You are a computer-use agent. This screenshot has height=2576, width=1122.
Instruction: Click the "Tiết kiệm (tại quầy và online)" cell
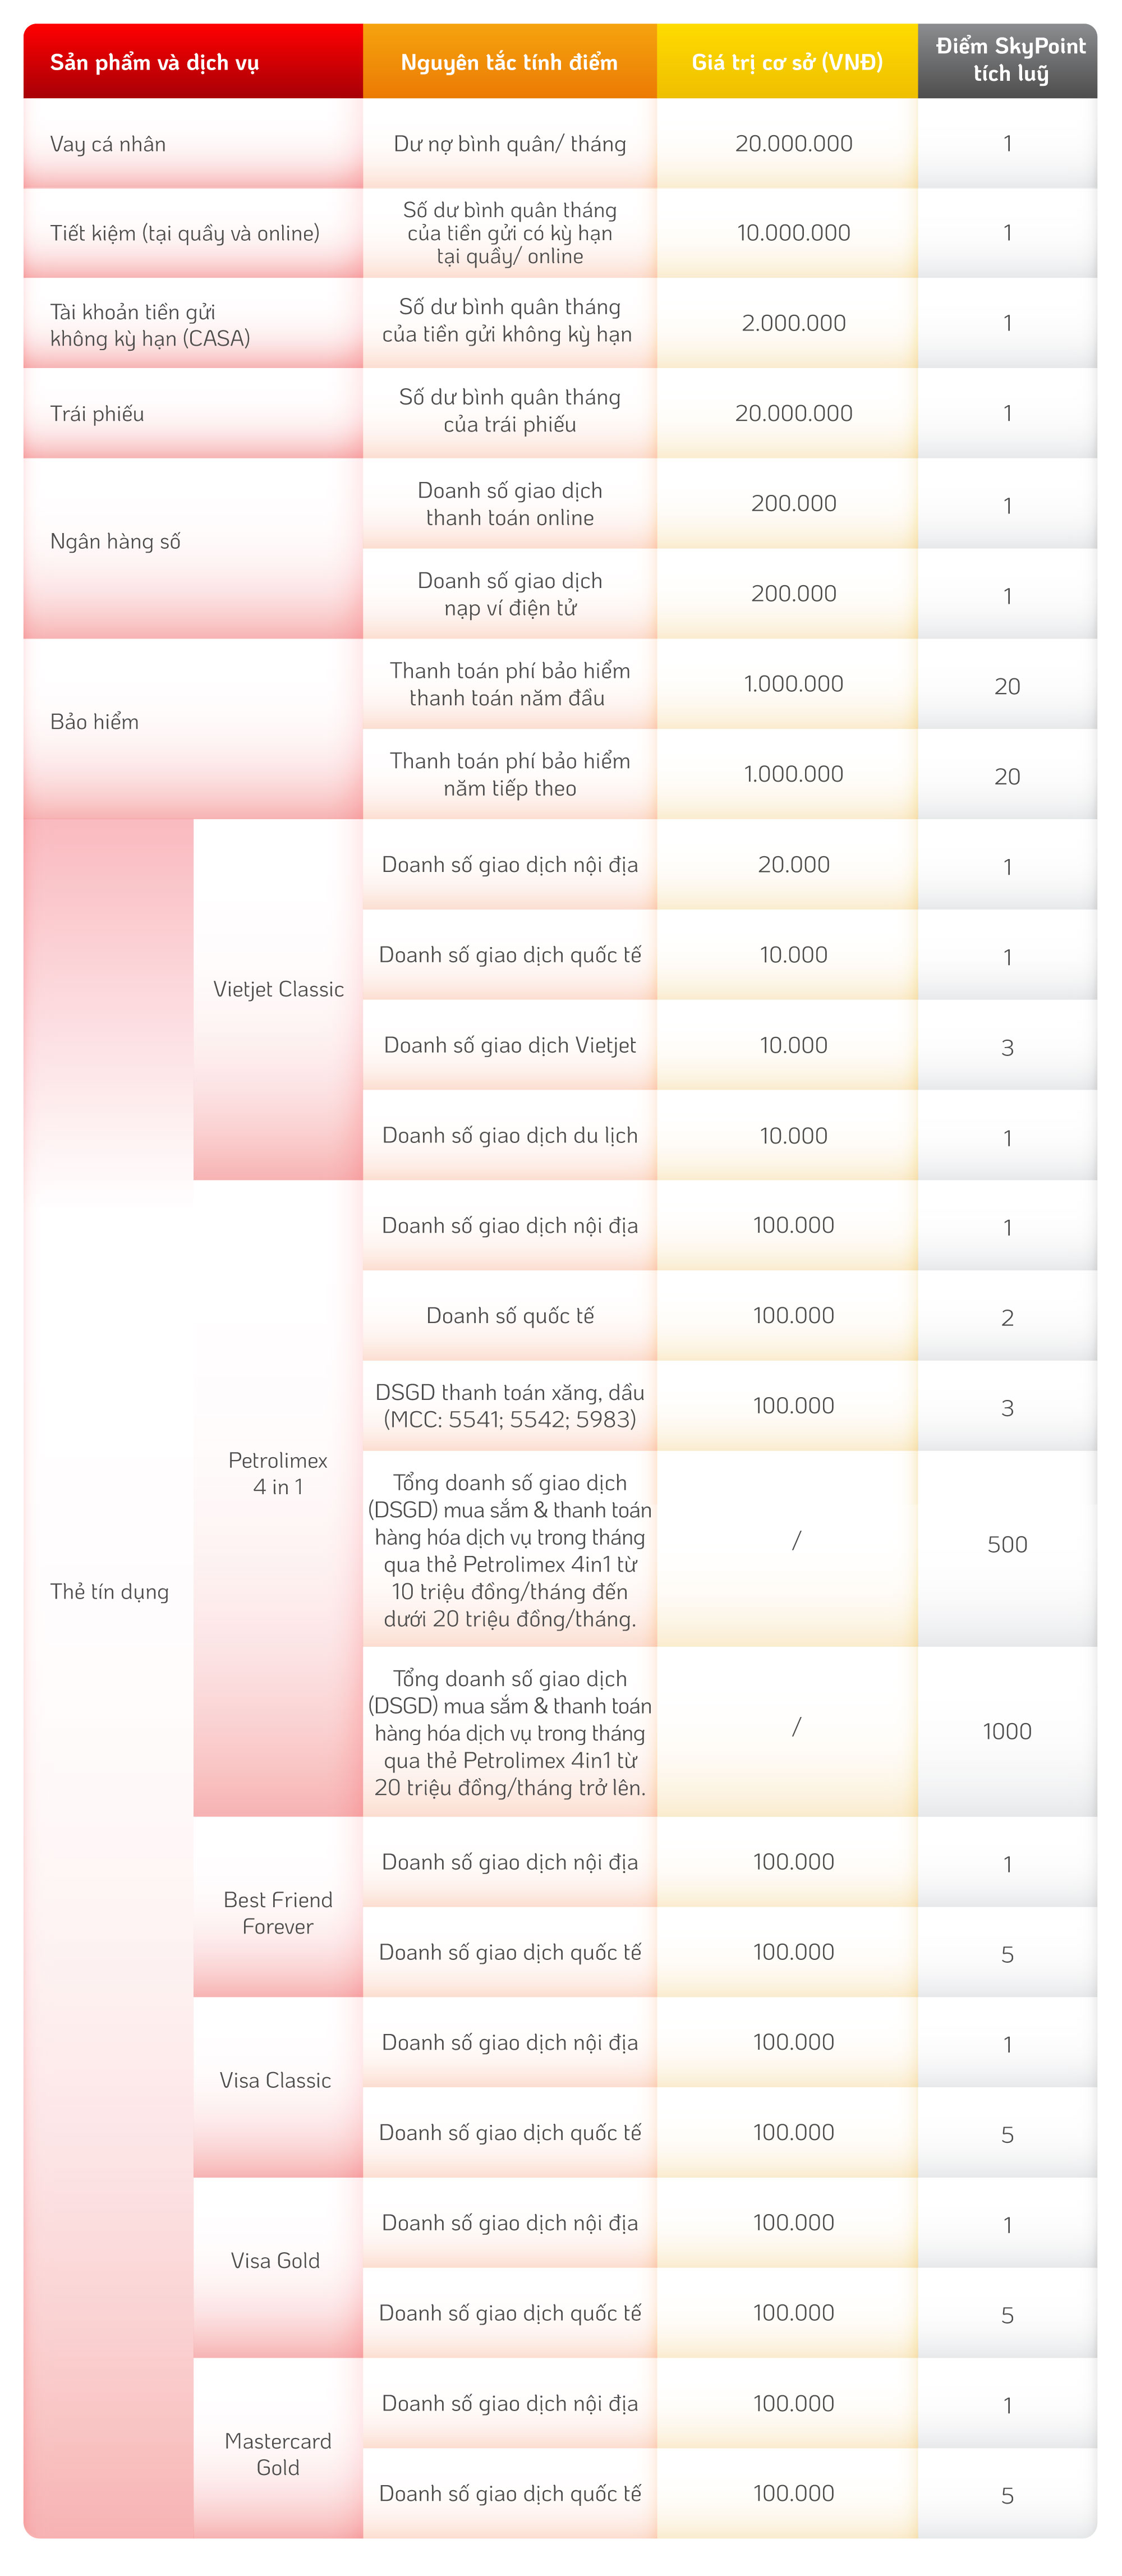(x=185, y=233)
